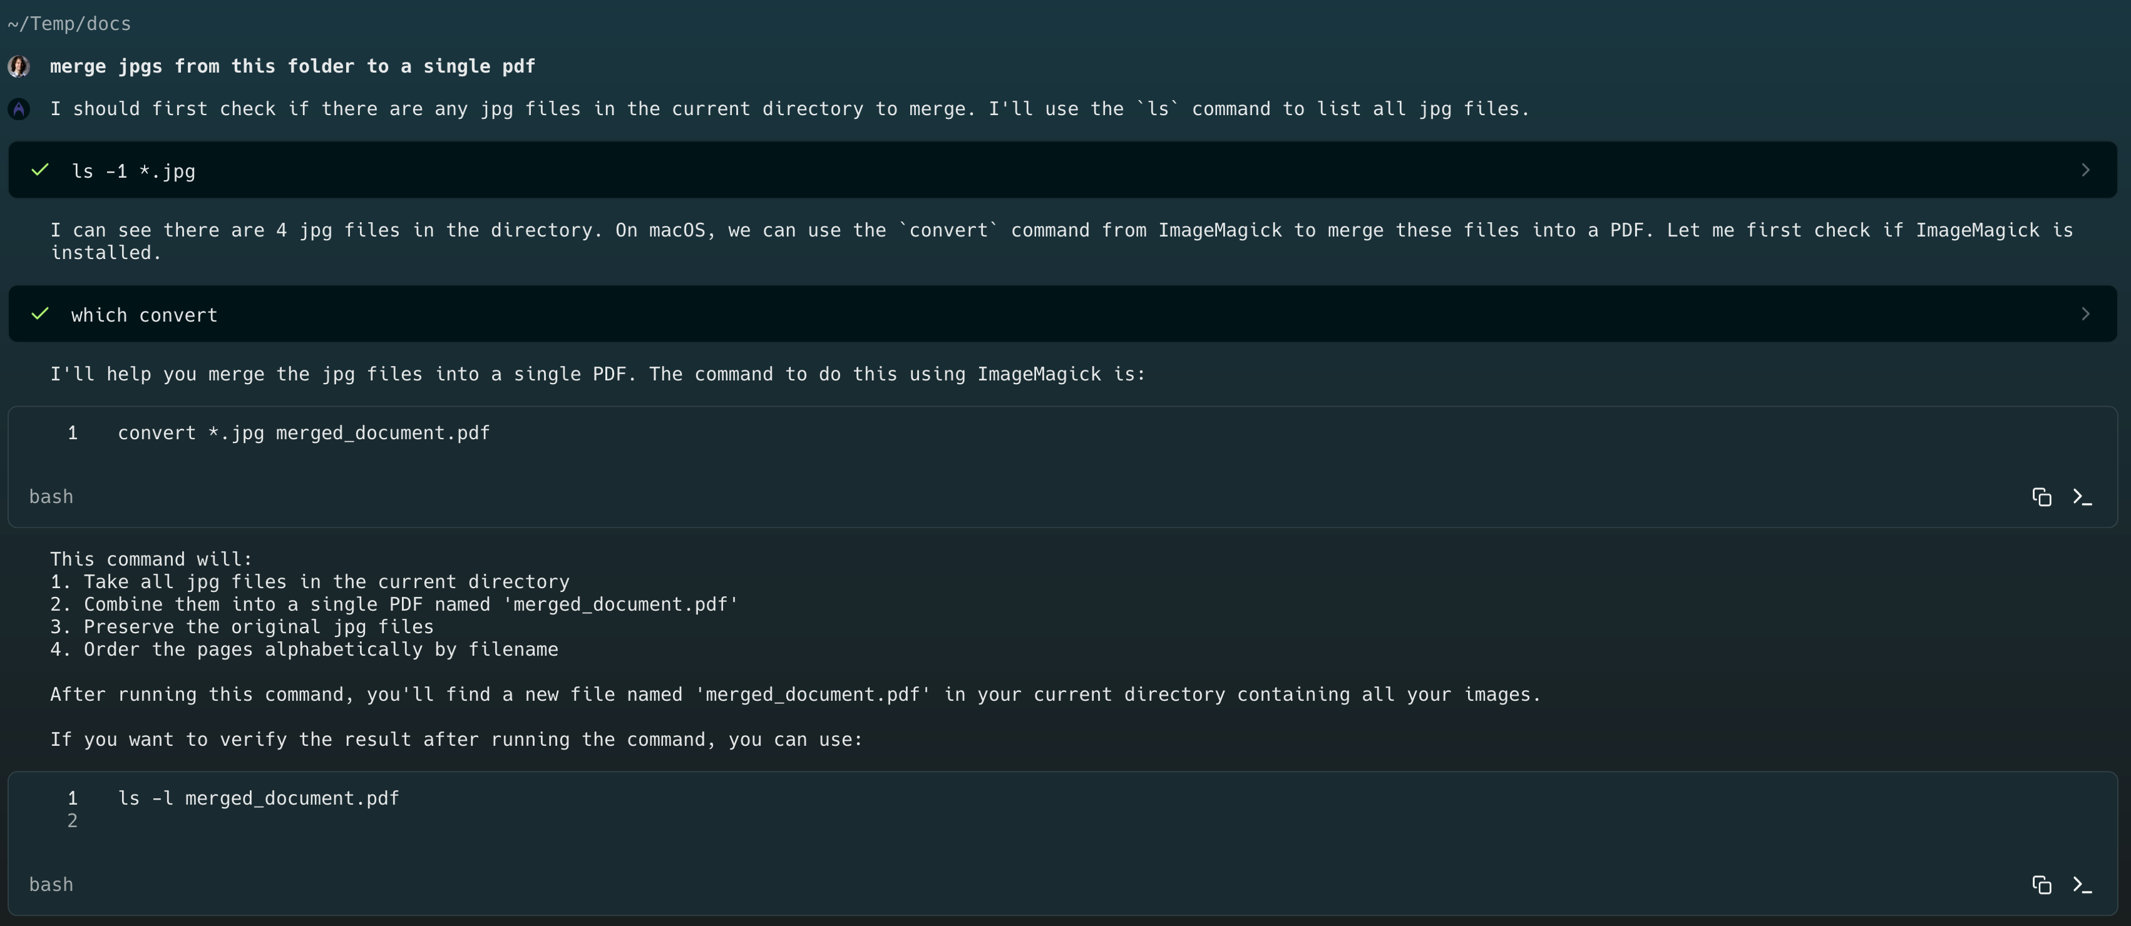
Task: Click the 'Combine them into a single PDF' item
Action: [x=394, y=604]
